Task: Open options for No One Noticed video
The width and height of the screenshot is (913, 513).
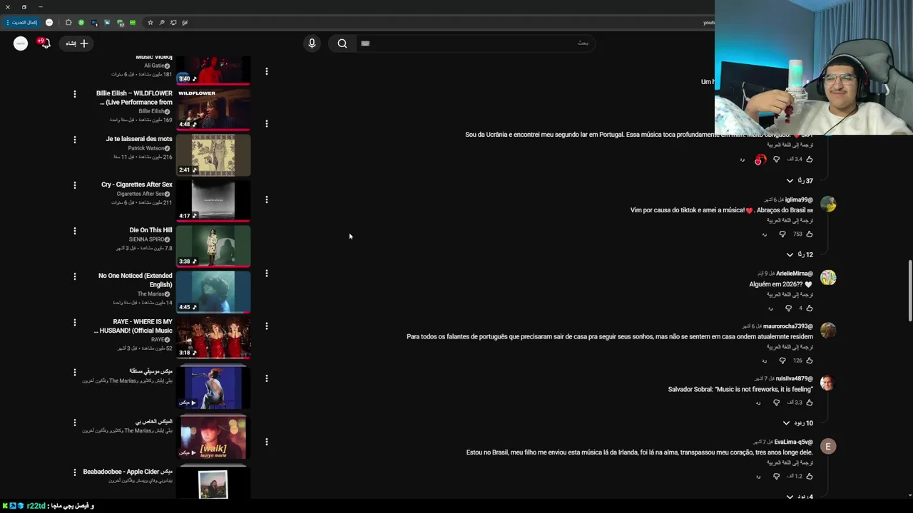Action: click(x=74, y=276)
